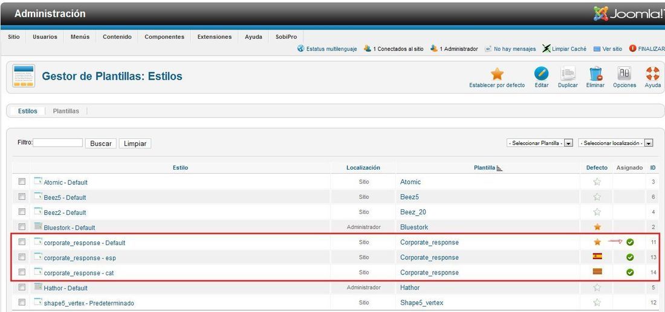Click the sort icon beside Plantilla header
The width and height of the screenshot is (665, 312).
[499, 168]
